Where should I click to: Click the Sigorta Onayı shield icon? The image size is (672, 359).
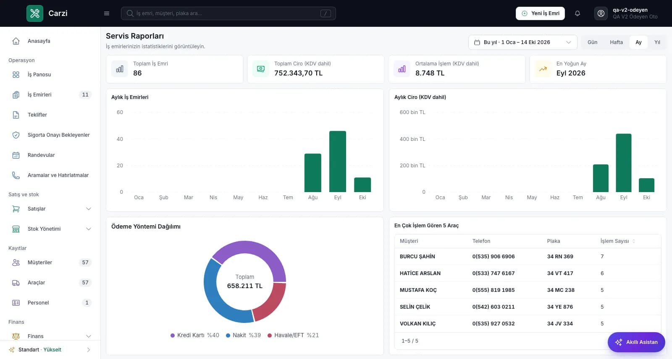[x=16, y=135]
